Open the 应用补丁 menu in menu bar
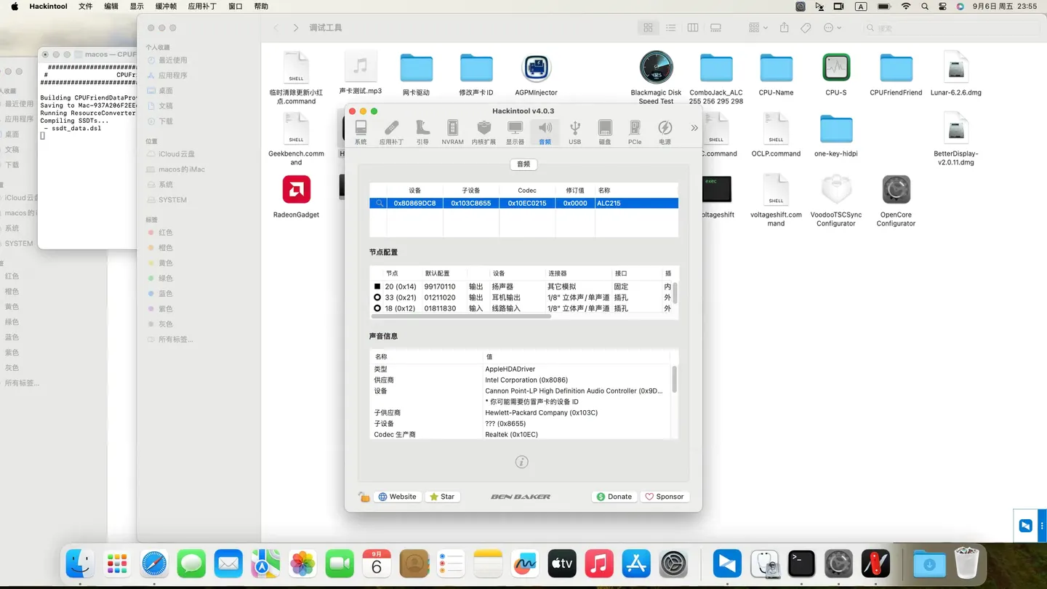1047x589 pixels. click(202, 7)
